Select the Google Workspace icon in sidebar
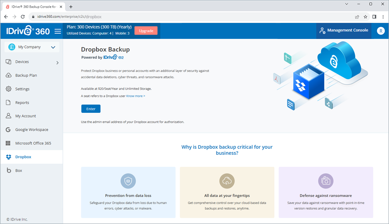389x224 pixels. 8,130
